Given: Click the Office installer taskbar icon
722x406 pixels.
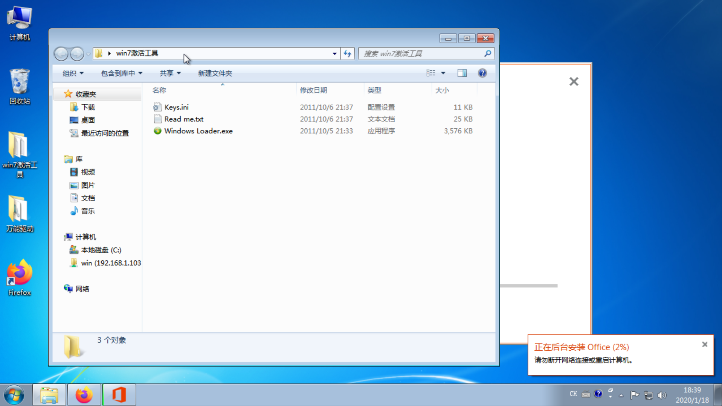Looking at the screenshot, I should click(x=119, y=395).
